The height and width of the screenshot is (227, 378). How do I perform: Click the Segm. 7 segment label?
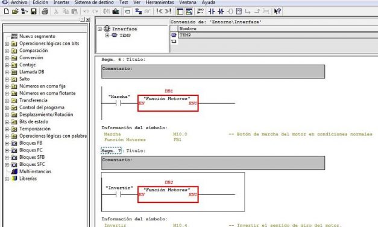[111, 151]
